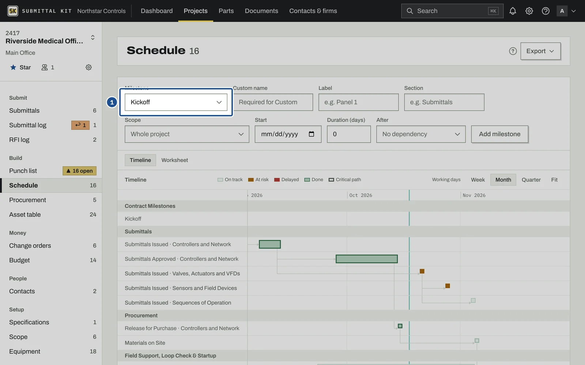Set timeline zoom to Quarter
Screen dimensions: 585x365
coord(531,180)
